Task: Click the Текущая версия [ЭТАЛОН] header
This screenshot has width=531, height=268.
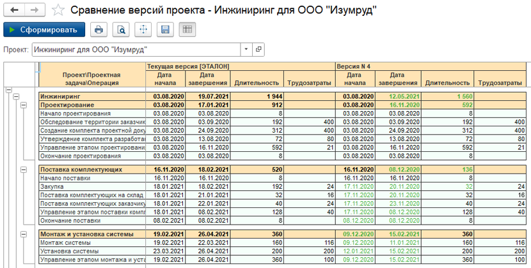Action: 240,66
